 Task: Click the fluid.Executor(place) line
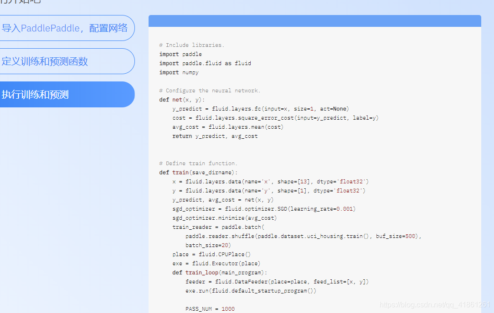216,263
